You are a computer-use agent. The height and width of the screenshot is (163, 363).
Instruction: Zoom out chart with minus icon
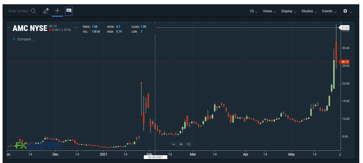coord(174,144)
